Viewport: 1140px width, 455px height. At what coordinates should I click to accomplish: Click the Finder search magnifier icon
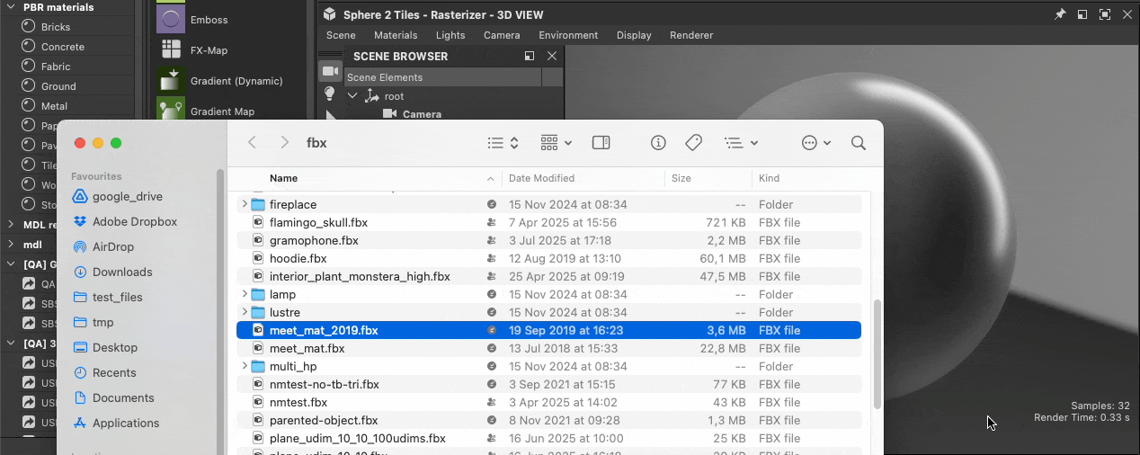859,143
